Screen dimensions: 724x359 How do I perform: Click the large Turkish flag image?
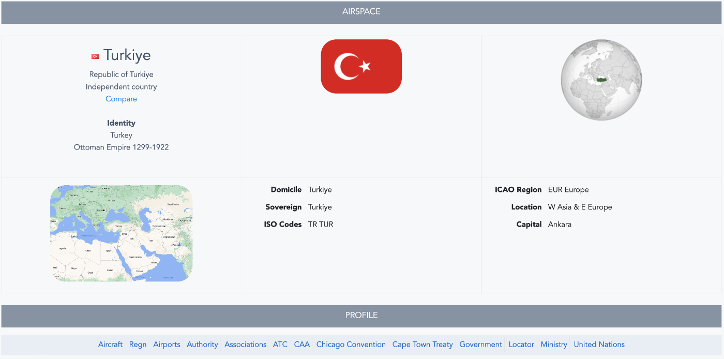pyautogui.click(x=361, y=66)
